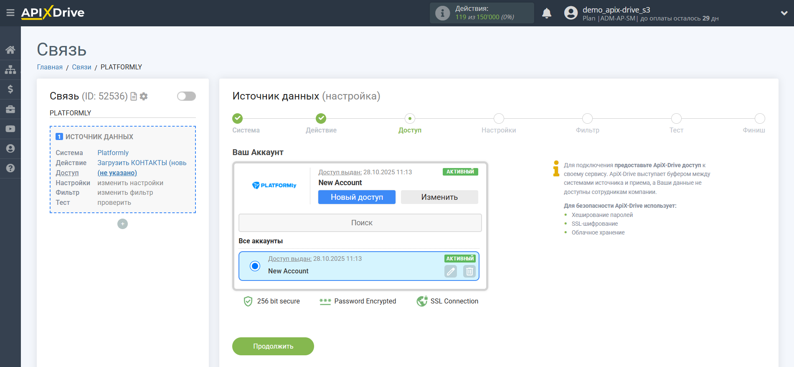Viewport: 794px width, 367px height.
Task: Click изменить настройки link
Action: 130,183
